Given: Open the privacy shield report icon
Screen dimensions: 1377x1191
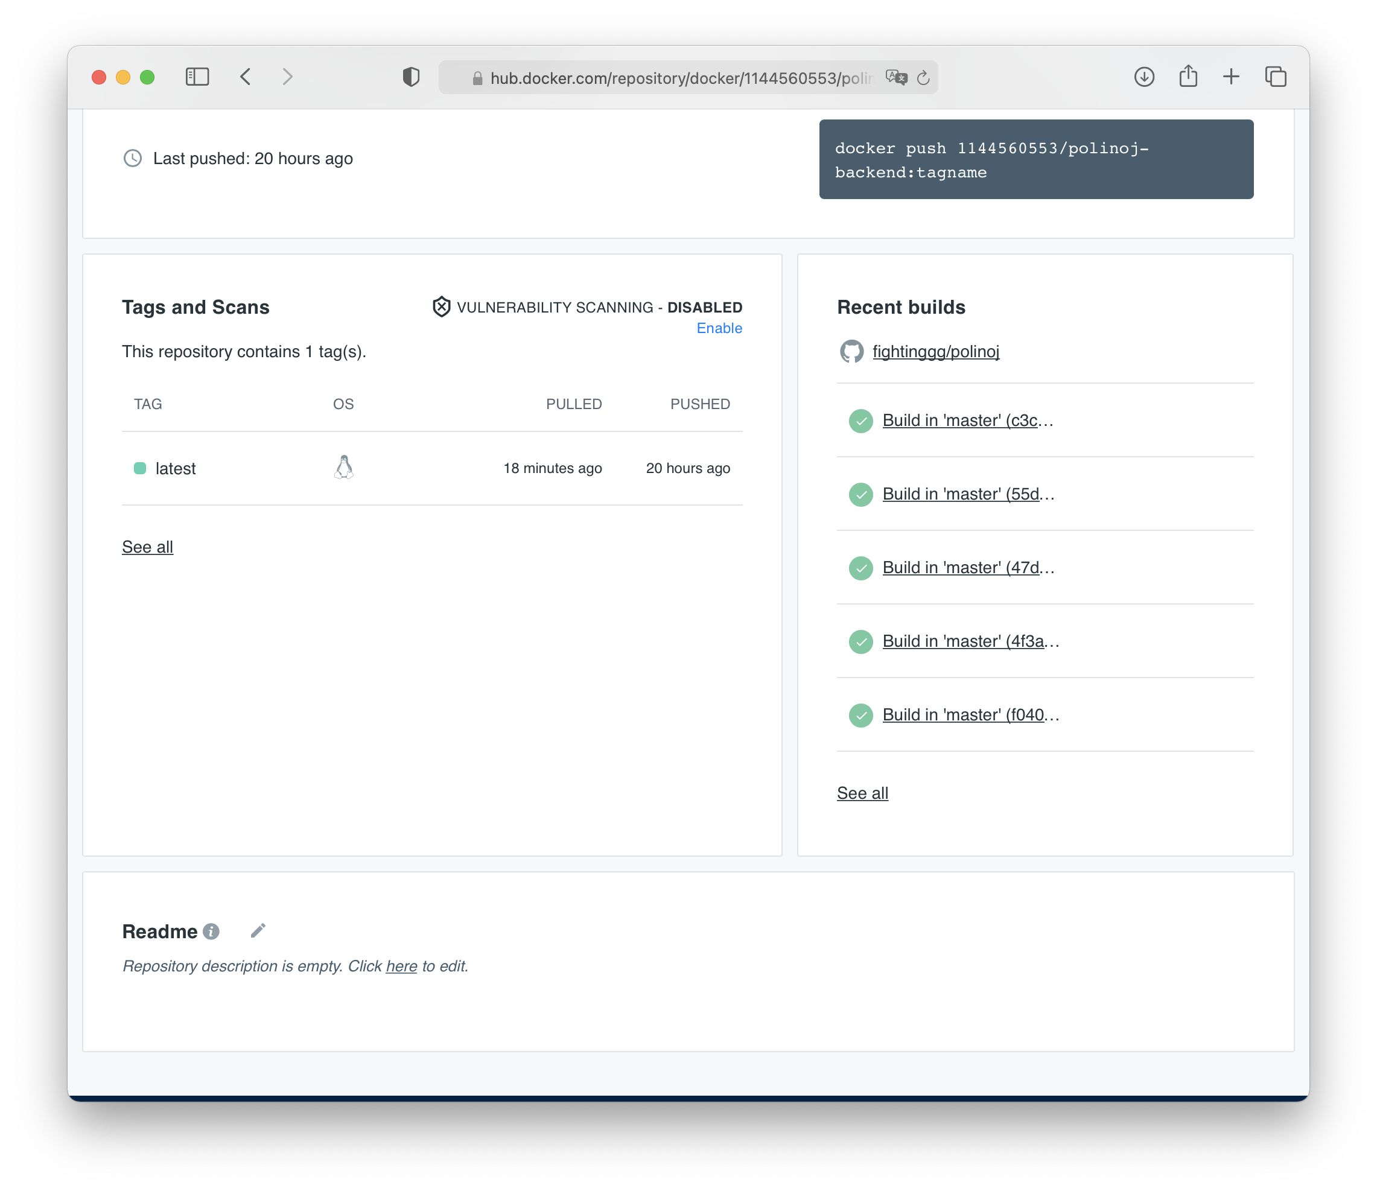Looking at the screenshot, I should (x=411, y=77).
